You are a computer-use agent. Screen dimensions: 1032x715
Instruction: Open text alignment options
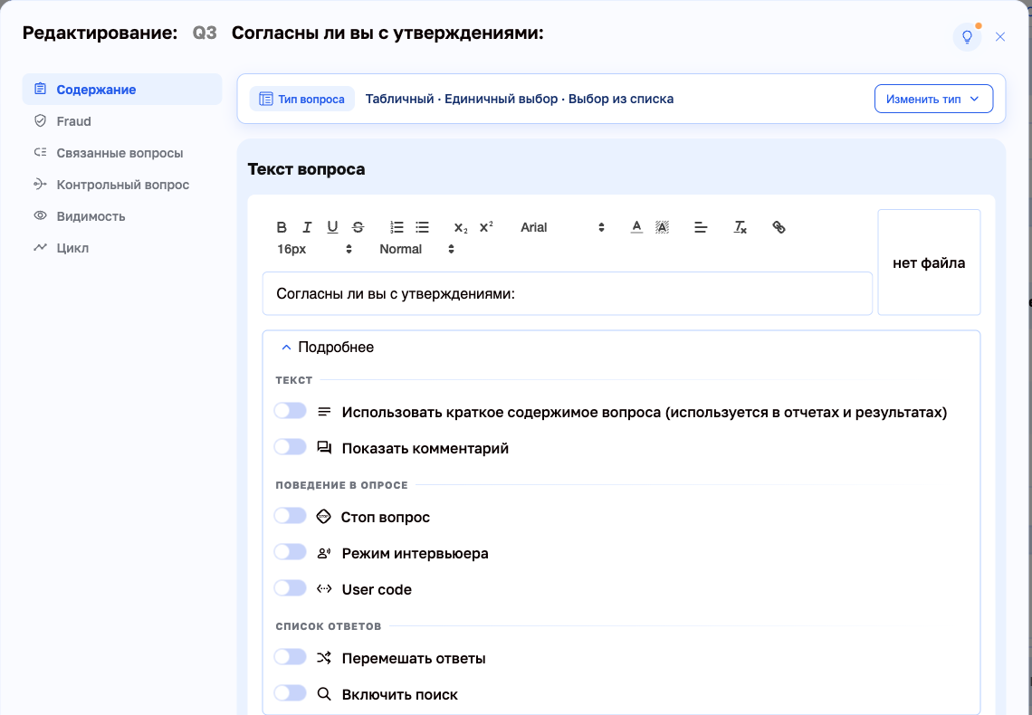(x=701, y=227)
